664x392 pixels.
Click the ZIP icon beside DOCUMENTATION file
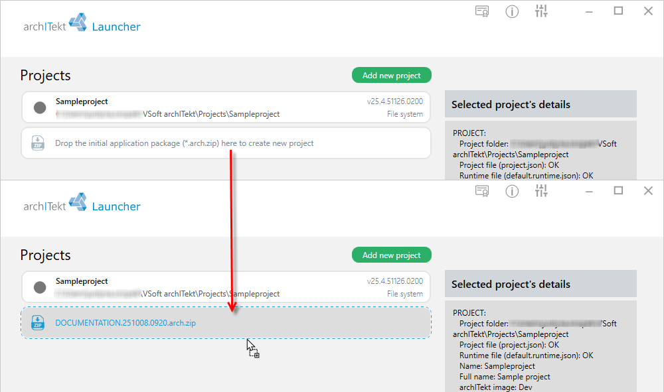[x=38, y=322]
